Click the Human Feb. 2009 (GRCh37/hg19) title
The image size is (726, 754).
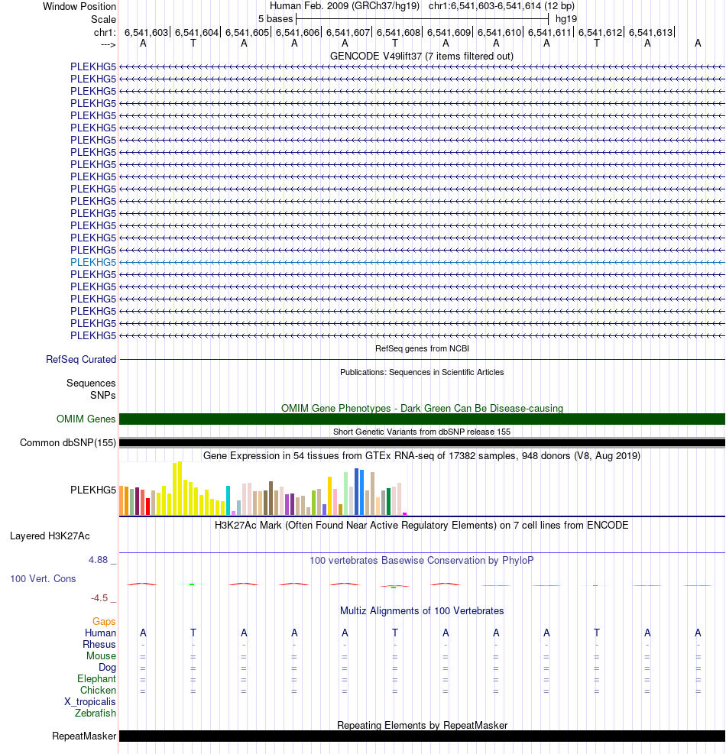345,6
